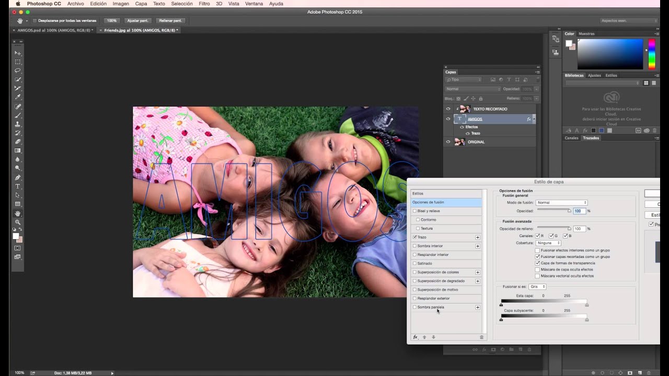Select the Eraser tool

[x=18, y=142]
